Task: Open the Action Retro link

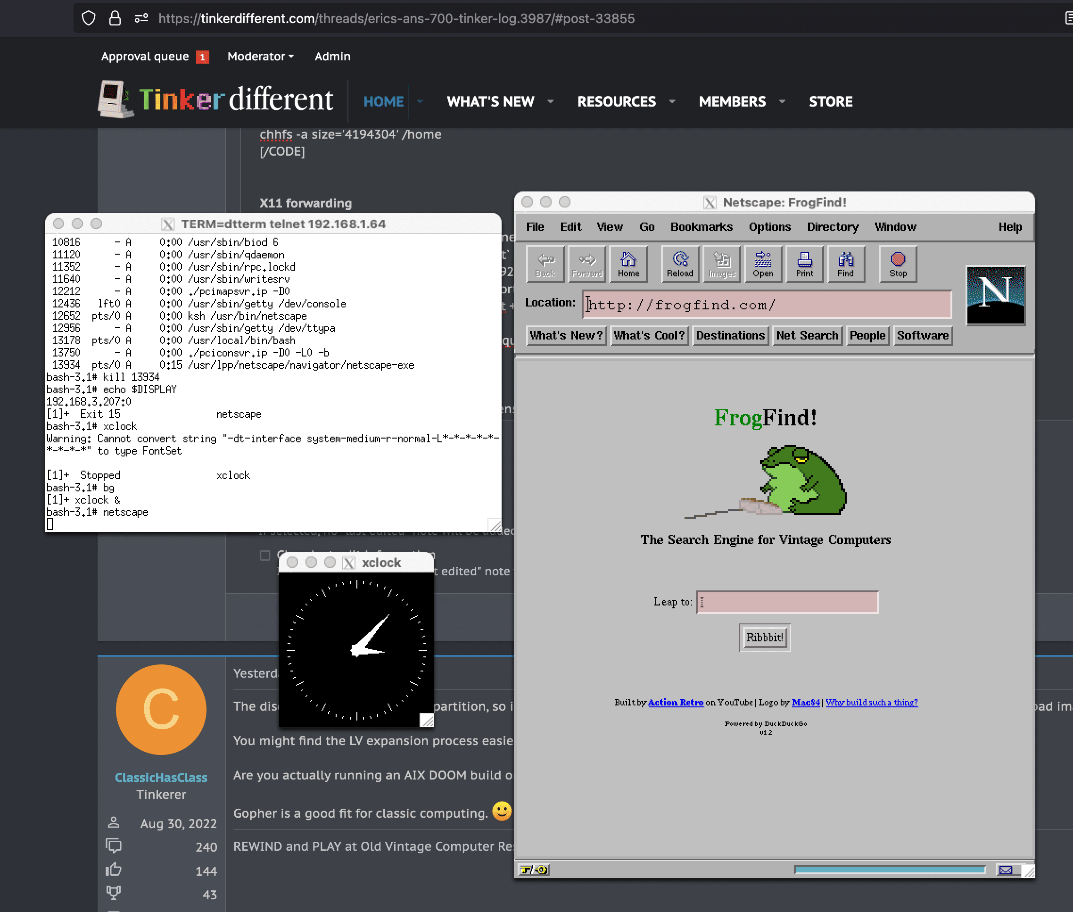Action: click(676, 702)
